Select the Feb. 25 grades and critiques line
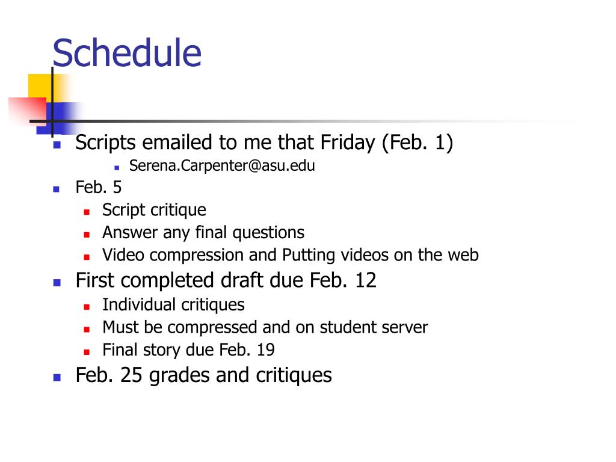 [x=203, y=375]
